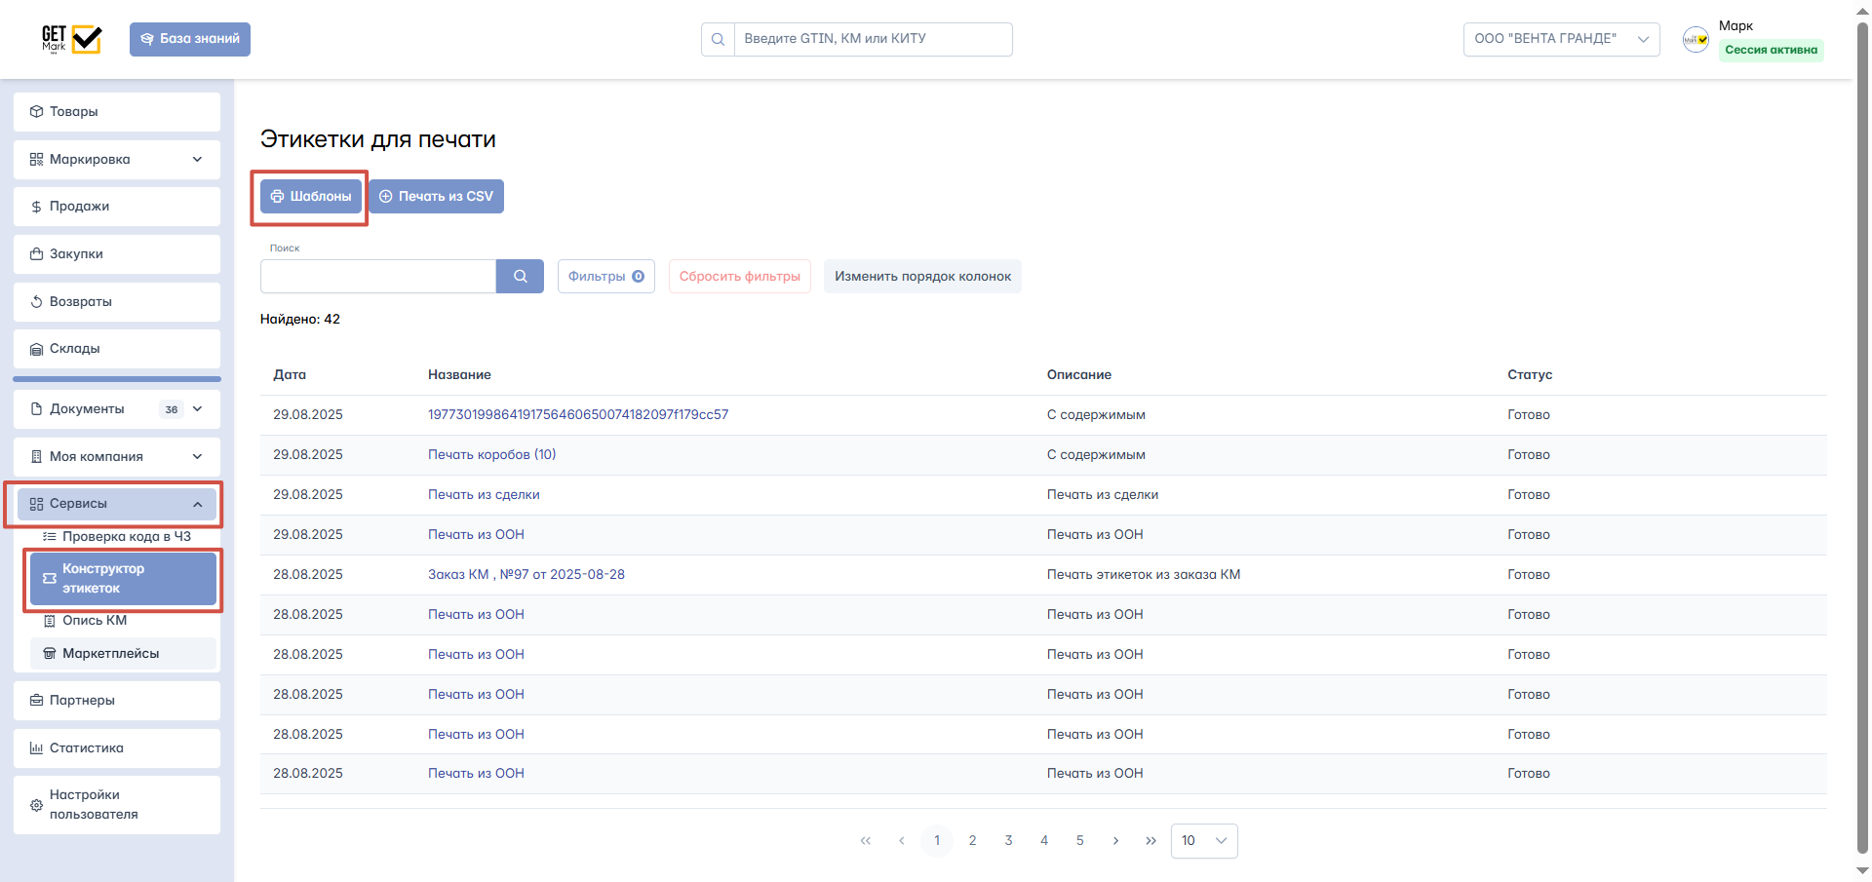Click Печать из CSV button
Image resolution: width=1872 pixels, height=882 pixels.
coord(436,197)
